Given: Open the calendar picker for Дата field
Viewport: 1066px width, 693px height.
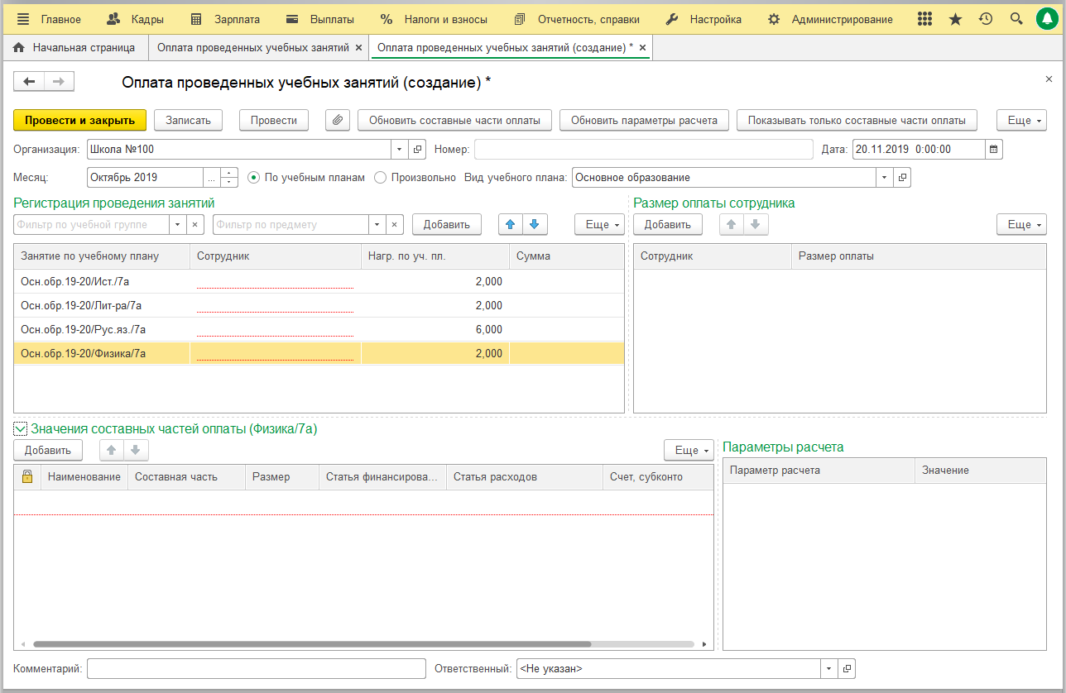Looking at the screenshot, I should pyautogui.click(x=994, y=150).
